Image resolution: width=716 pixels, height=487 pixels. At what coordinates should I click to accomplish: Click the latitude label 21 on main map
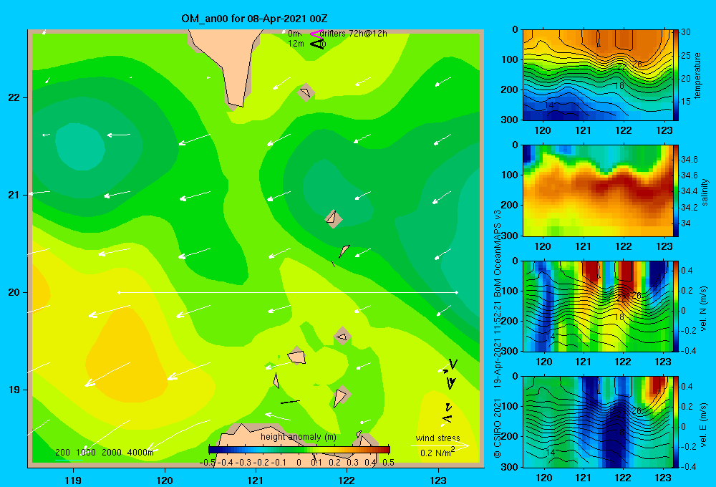[14, 195]
